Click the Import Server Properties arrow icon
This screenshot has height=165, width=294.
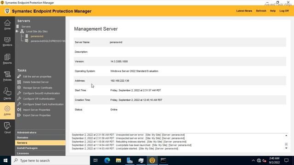19,110
